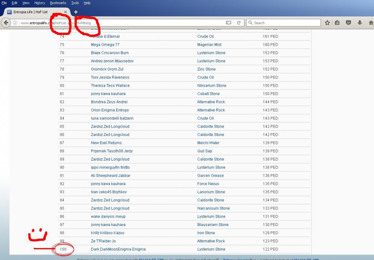The height and width of the screenshot is (260, 374).
Task: Save page to Pocket icon
Action: point(348,23)
